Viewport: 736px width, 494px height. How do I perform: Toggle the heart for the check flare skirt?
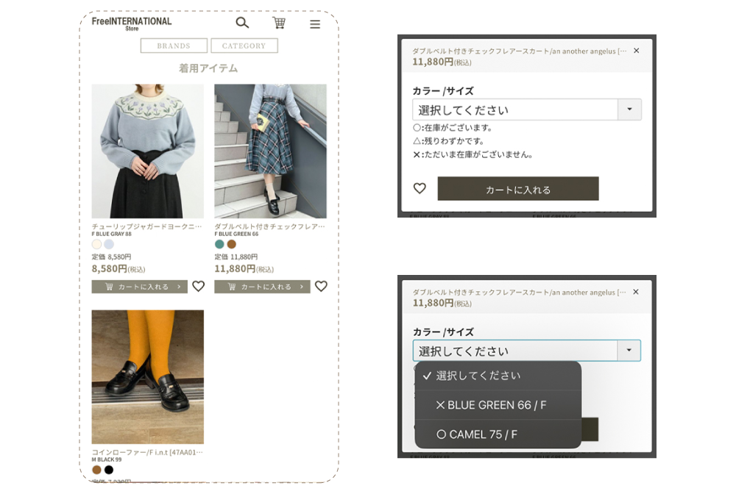(x=321, y=287)
